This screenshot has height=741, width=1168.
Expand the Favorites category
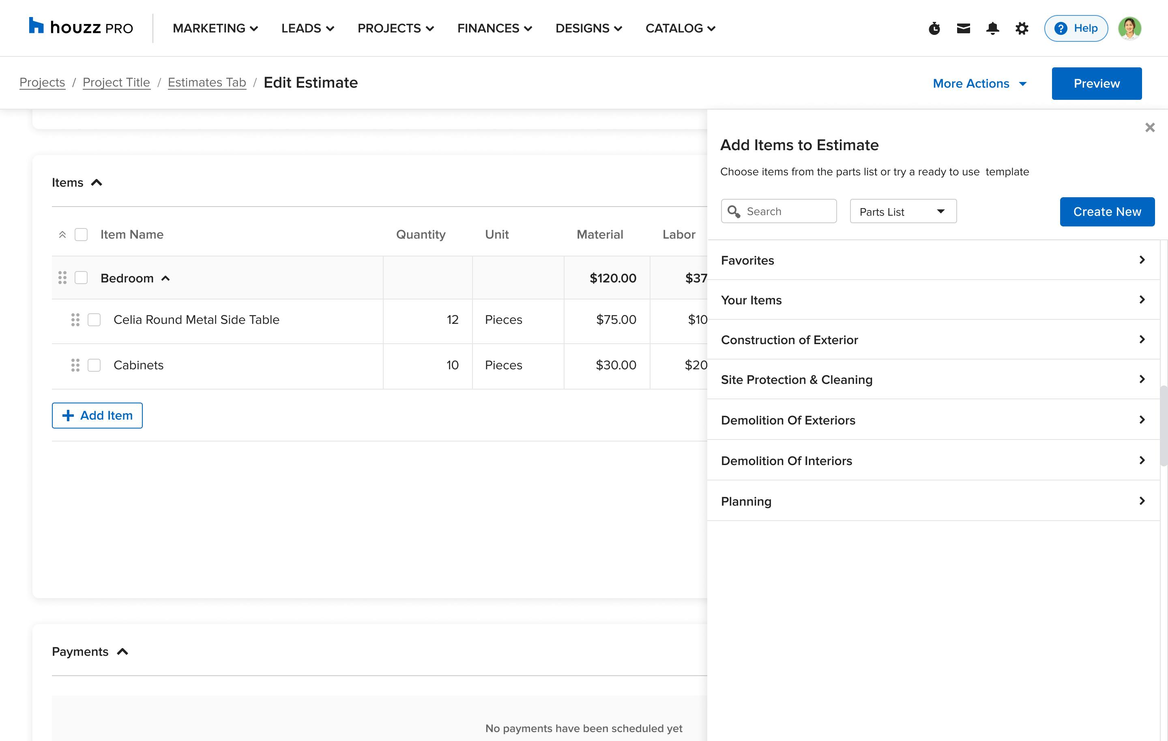tap(933, 260)
